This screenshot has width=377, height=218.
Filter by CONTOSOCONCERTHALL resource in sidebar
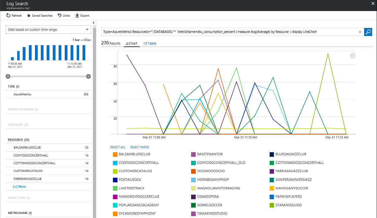click(x=48, y=155)
